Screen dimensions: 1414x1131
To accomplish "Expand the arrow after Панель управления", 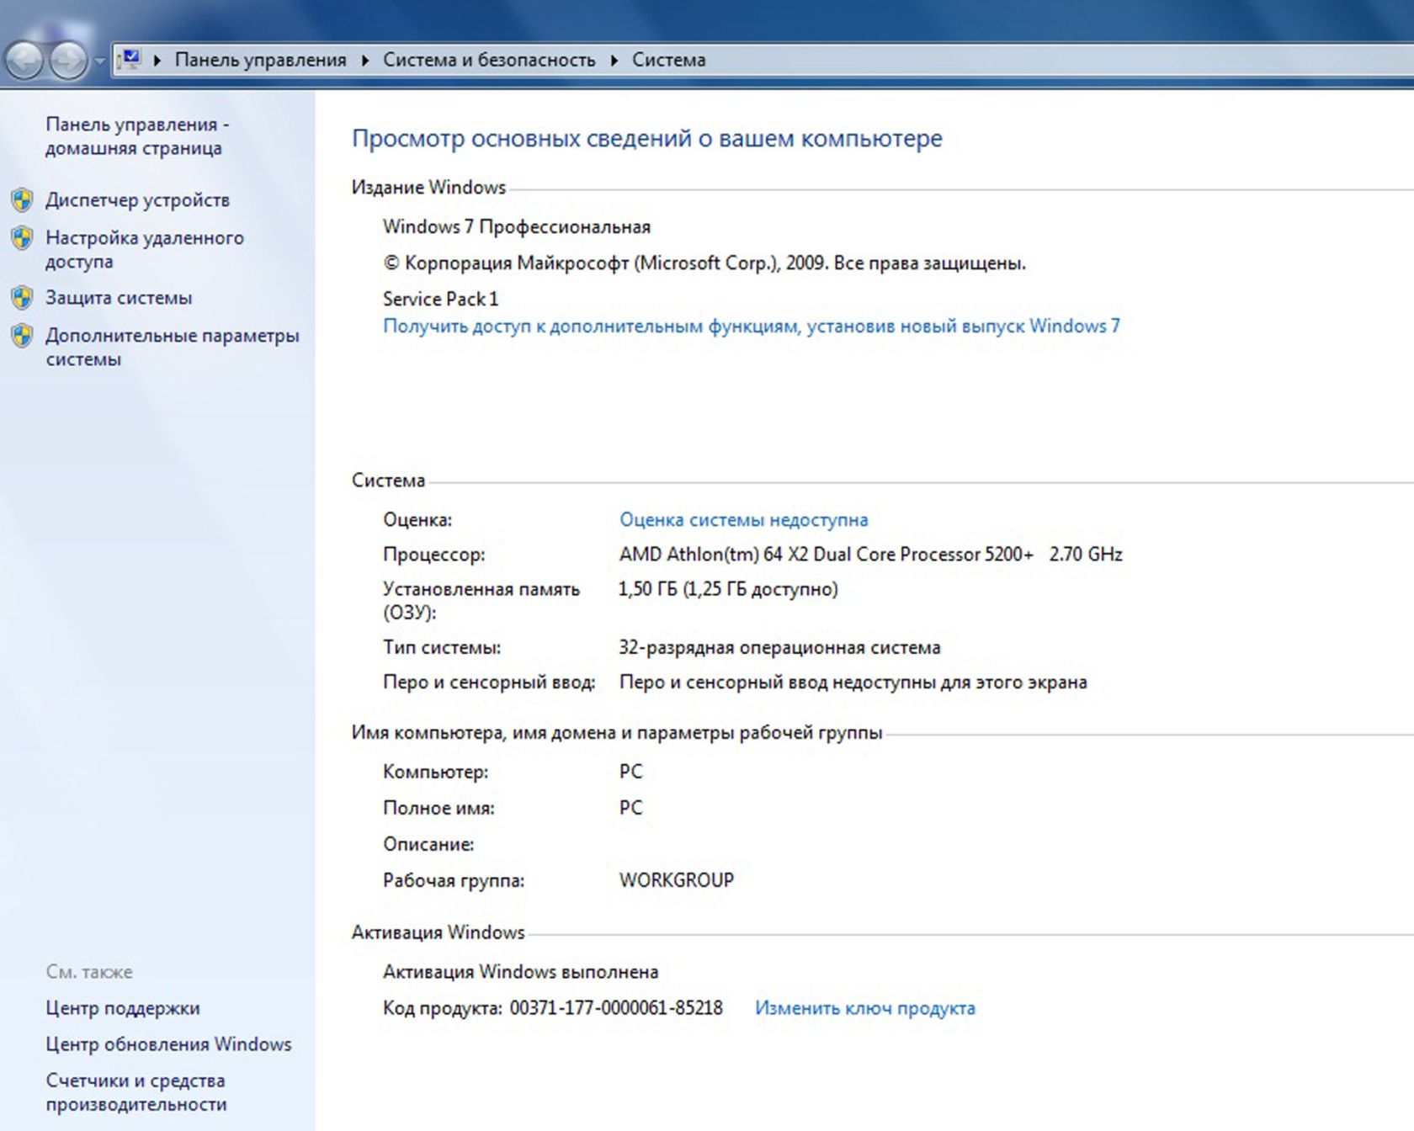I will click(x=365, y=60).
